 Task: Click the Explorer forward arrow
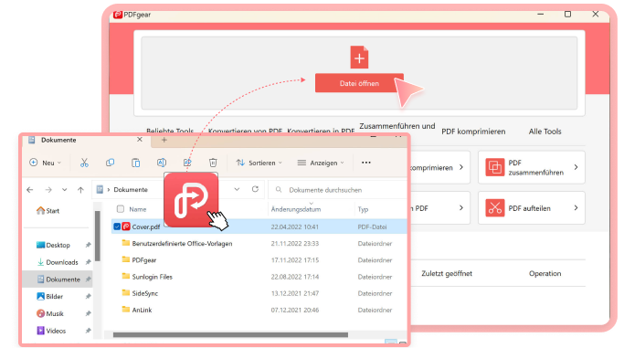[48, 190]
